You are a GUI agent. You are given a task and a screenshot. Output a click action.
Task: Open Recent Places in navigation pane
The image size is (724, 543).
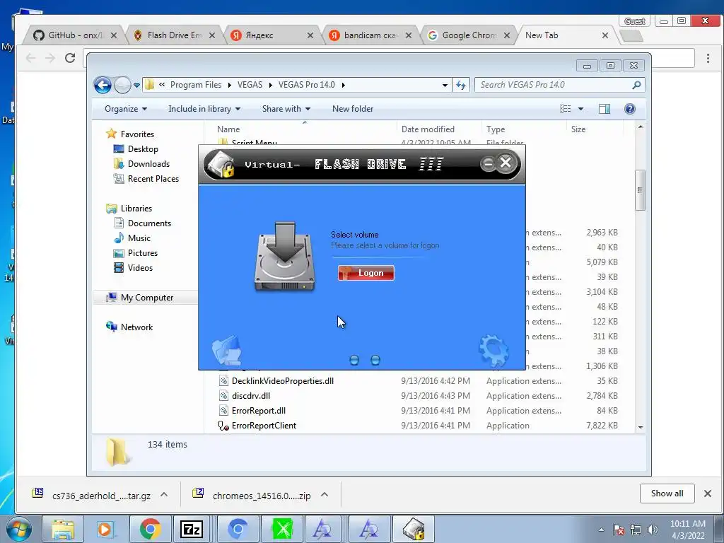[153, 179]
